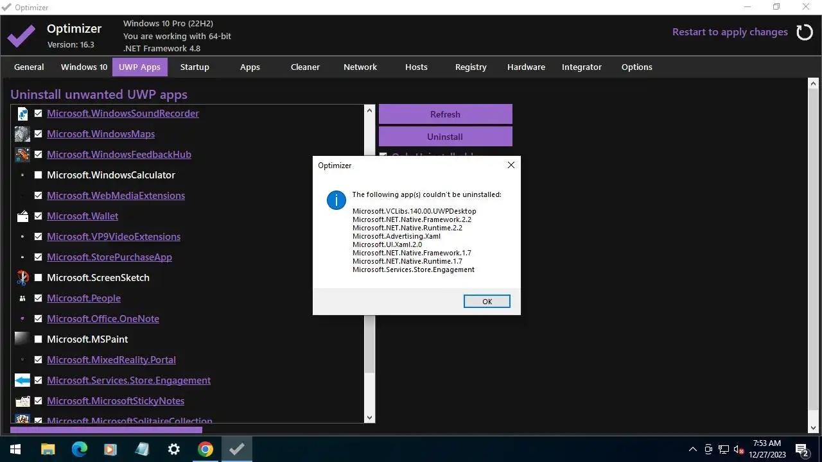
Task: Open the Integrator tab
Action: (582, 67)
